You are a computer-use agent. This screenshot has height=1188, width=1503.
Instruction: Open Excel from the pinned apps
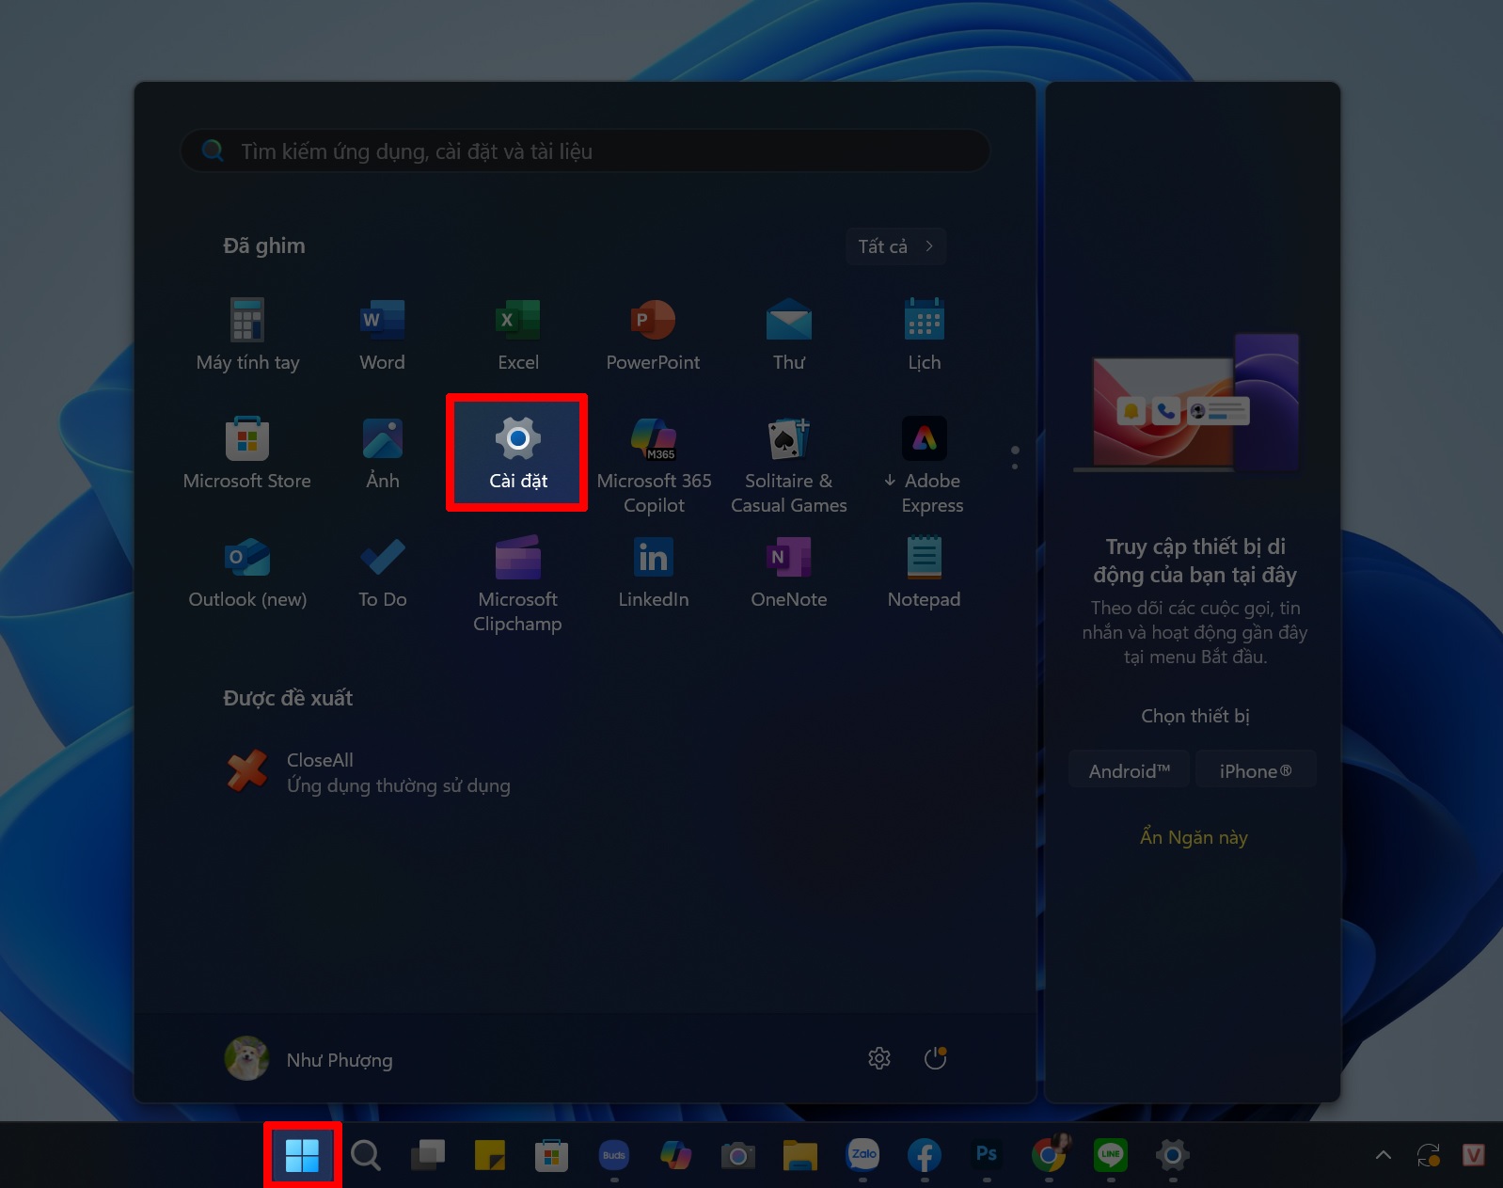point(517,334)
